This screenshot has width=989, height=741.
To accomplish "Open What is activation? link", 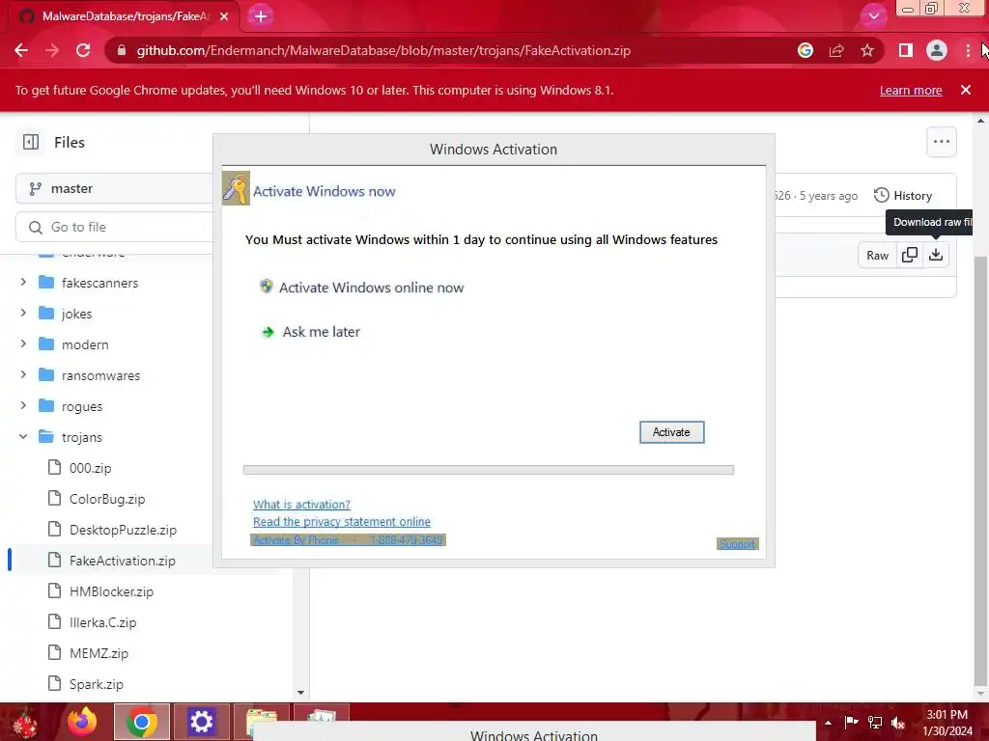I will click(x=301, y=505).
